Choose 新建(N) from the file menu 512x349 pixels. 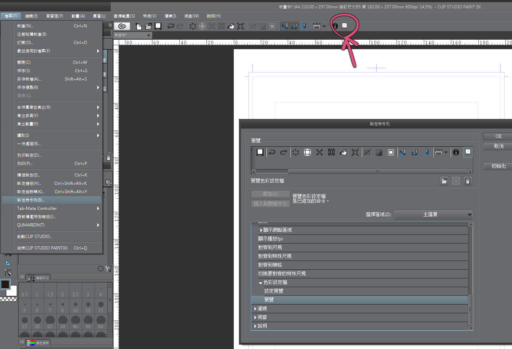[x=52, y=26]
